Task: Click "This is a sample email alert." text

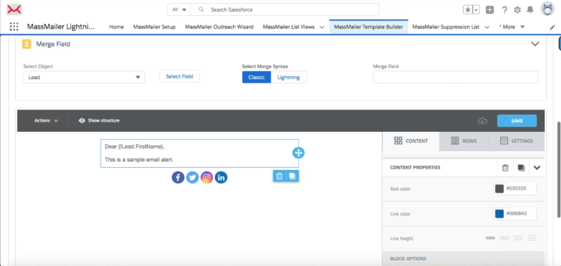Action: coord(139,160)
